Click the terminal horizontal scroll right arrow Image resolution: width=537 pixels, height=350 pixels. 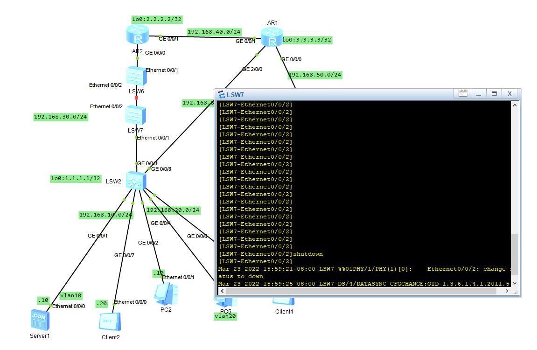coord(507,291)
